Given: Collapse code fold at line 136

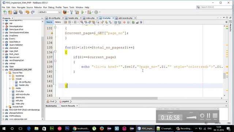Looking at the screenshot, I should click(x=55, y=51).
